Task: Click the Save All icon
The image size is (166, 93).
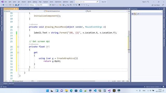Action: click(x=18, y=5)
